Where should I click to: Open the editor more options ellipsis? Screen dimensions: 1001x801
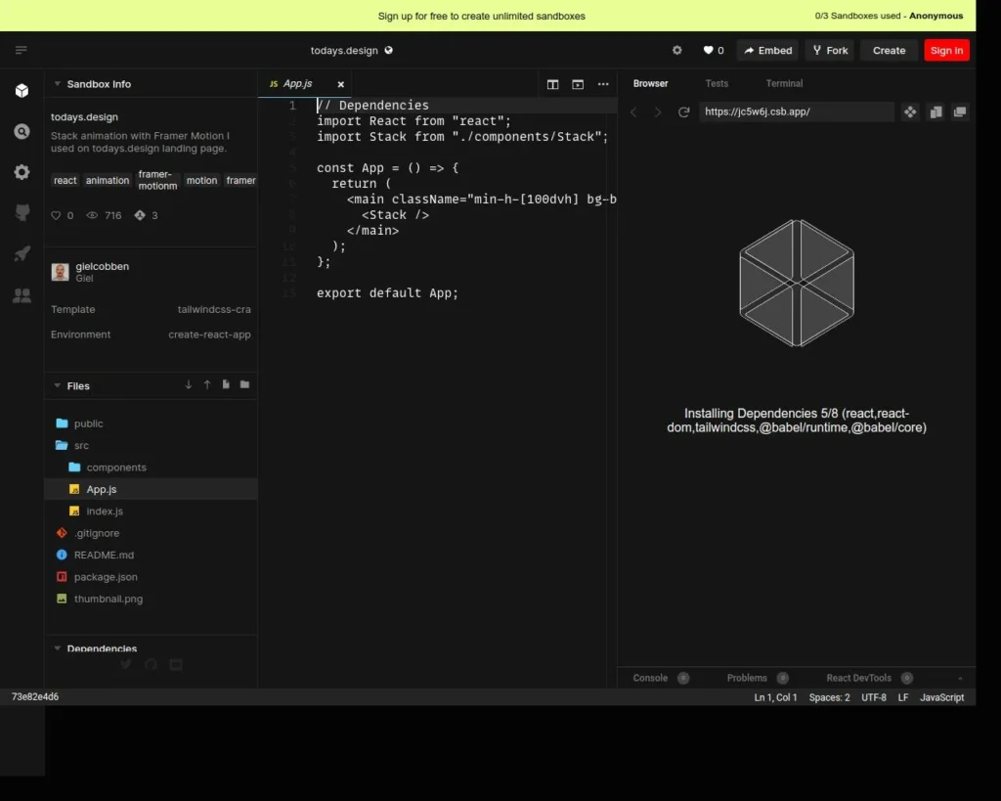[x=603, y=84]
